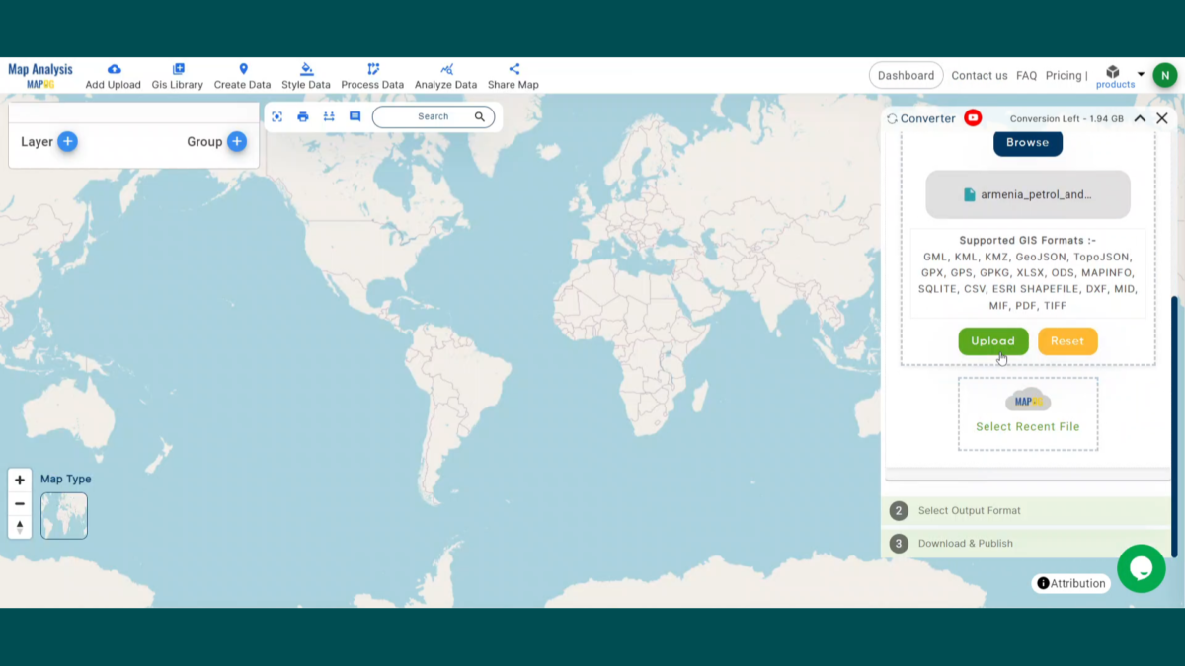Open the Converter YouTube tutorial icon
This screenshot has height=666, width=1185.
click(973, 117)
